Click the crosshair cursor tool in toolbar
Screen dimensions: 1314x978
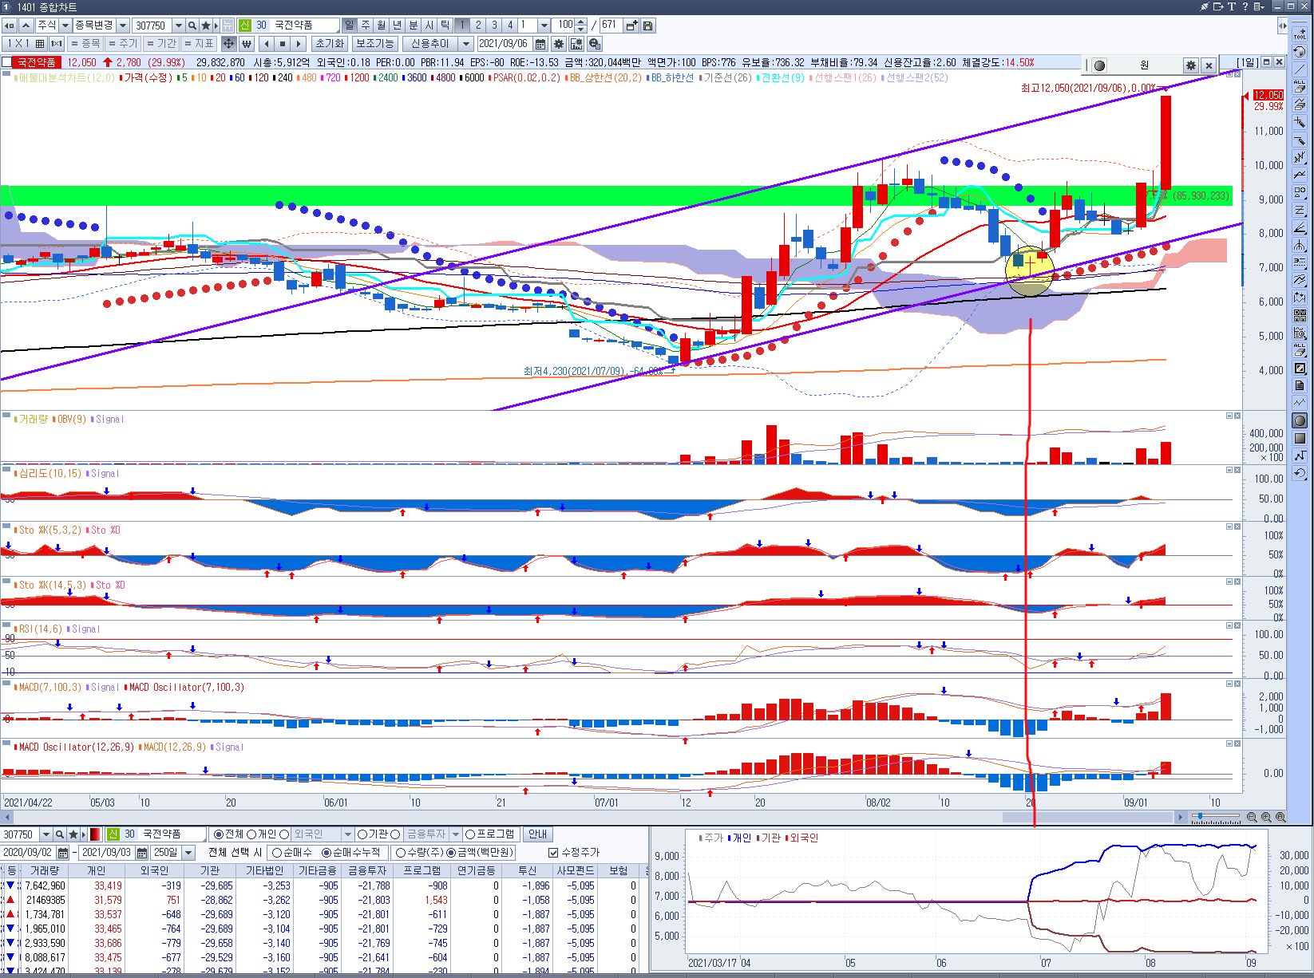228,44
